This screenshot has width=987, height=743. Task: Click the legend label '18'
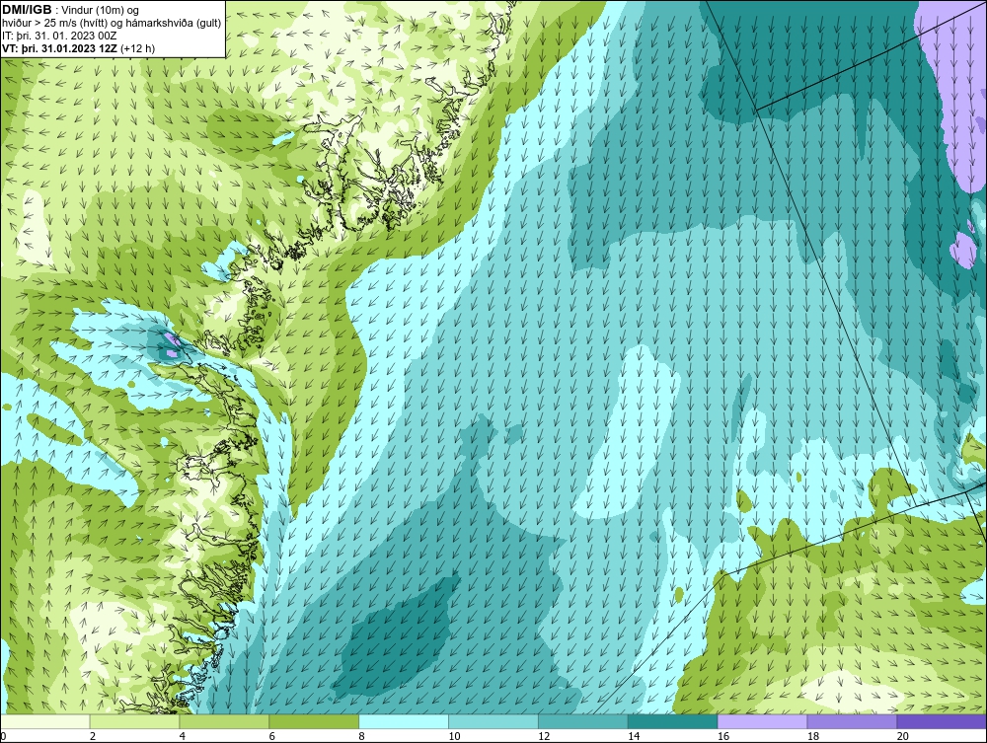point(812,736)
